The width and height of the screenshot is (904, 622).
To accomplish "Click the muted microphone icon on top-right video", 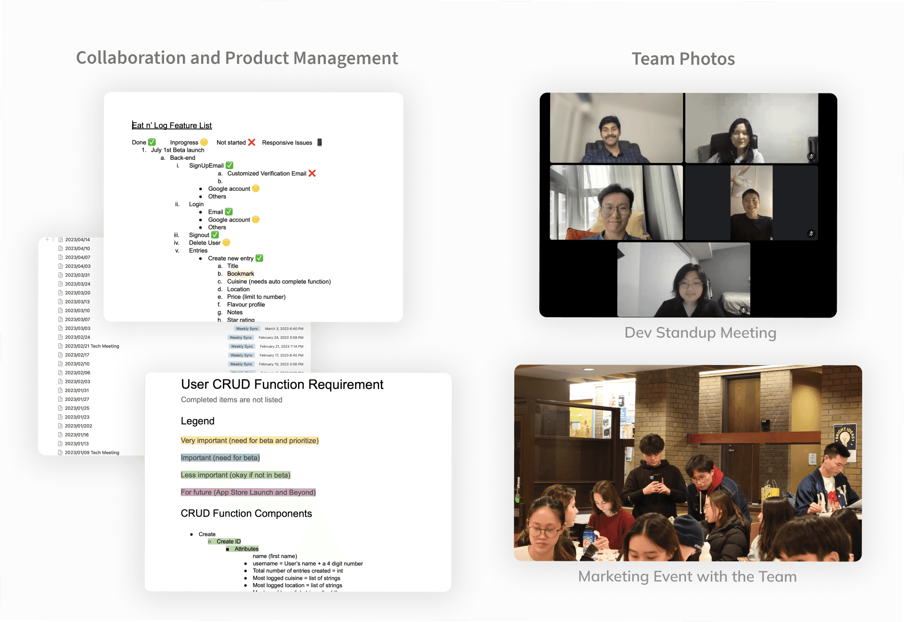I will 811,156.
